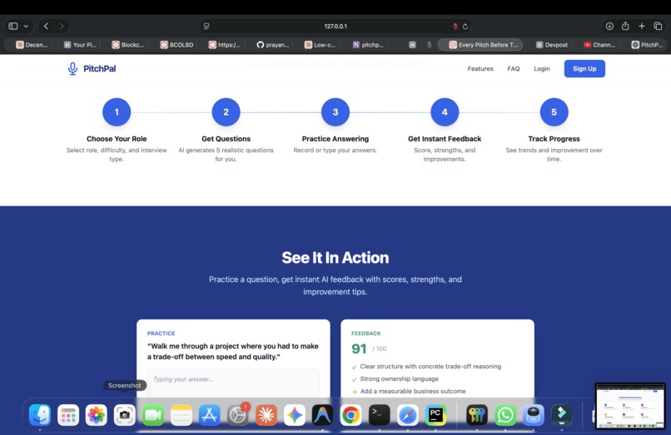Reload the page with the refresh icon

pos(465,26)
